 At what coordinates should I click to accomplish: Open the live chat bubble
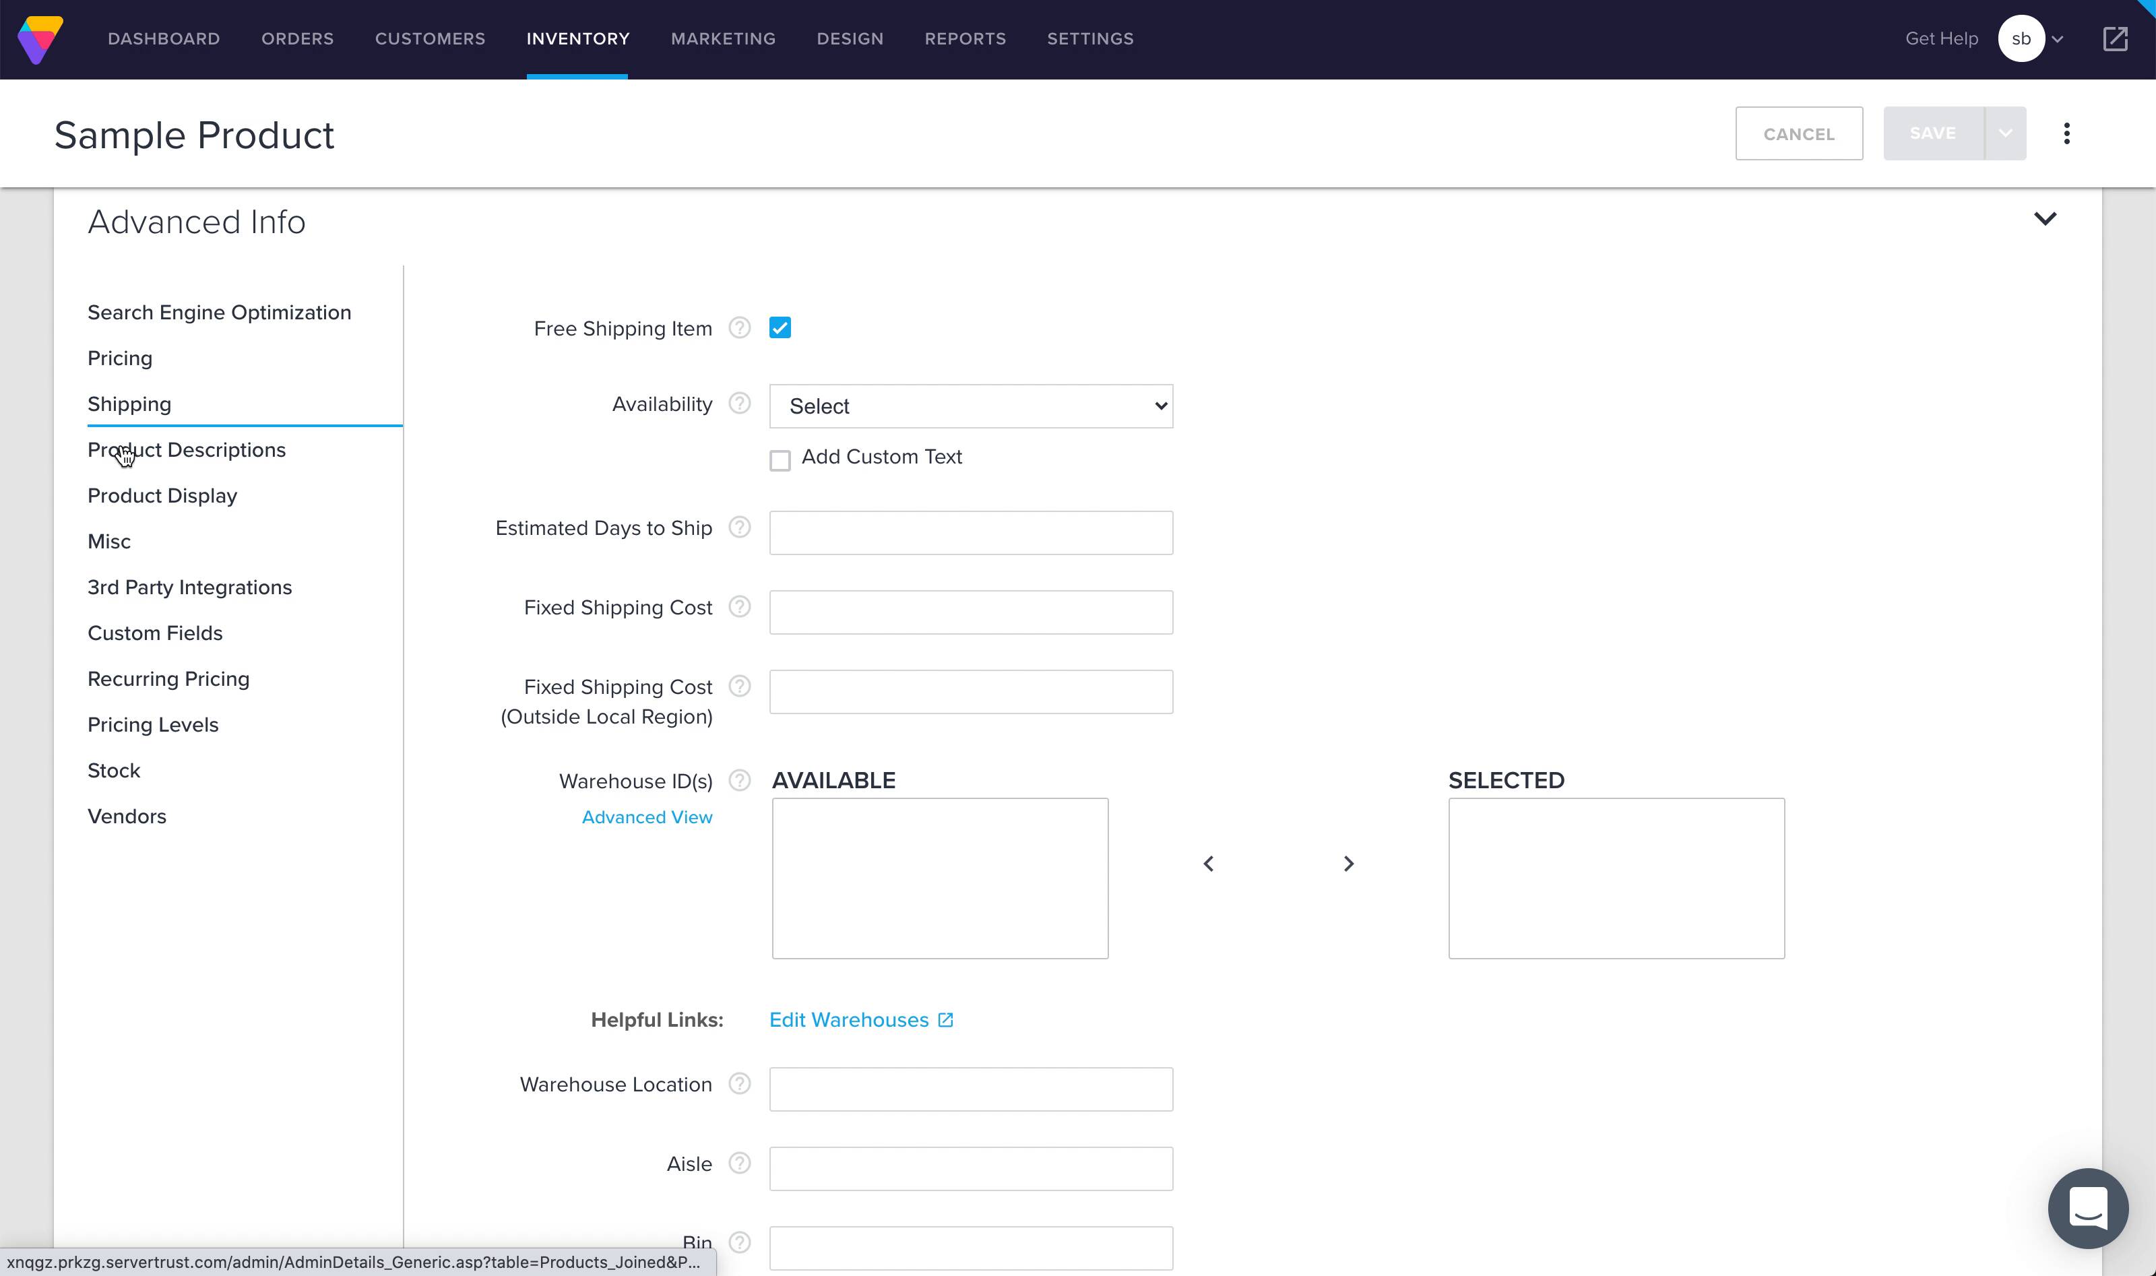click(2087, 1207)
